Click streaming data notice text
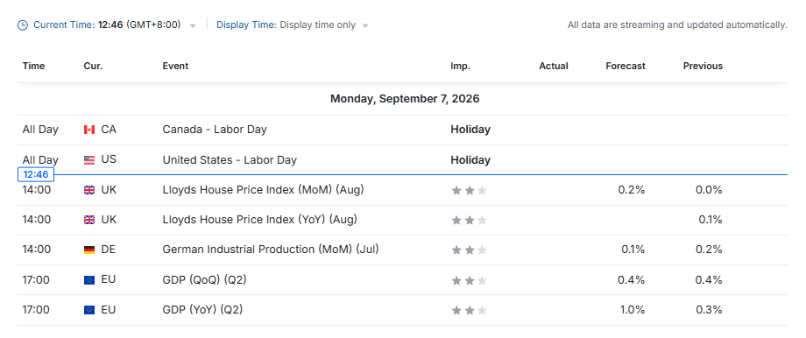The image size is (806, 338). (677, 25)
